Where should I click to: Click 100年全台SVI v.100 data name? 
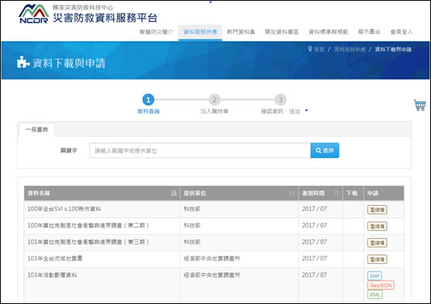point(64,209)
